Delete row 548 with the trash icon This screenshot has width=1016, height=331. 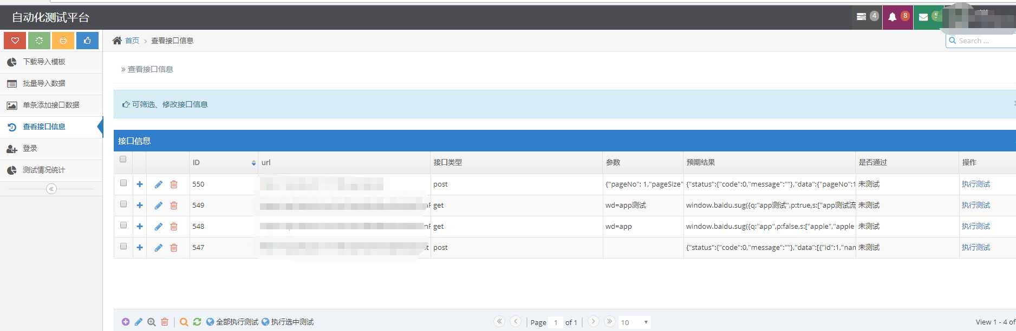point(174,227)
